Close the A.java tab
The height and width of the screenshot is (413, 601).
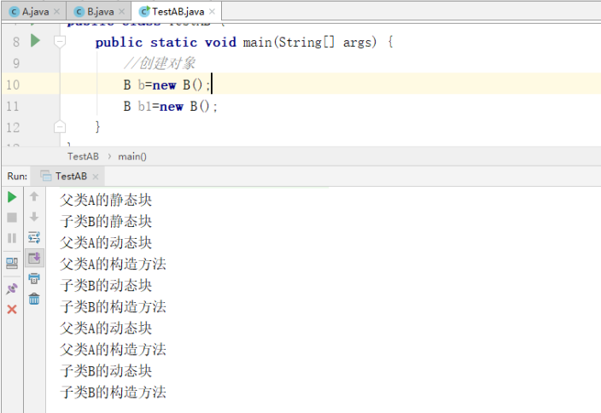tap(56, 12)
